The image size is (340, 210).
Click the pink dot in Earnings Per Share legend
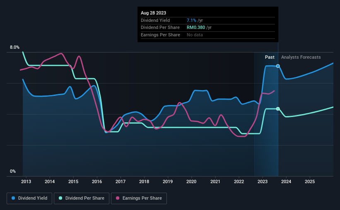(x=118, y=198)
